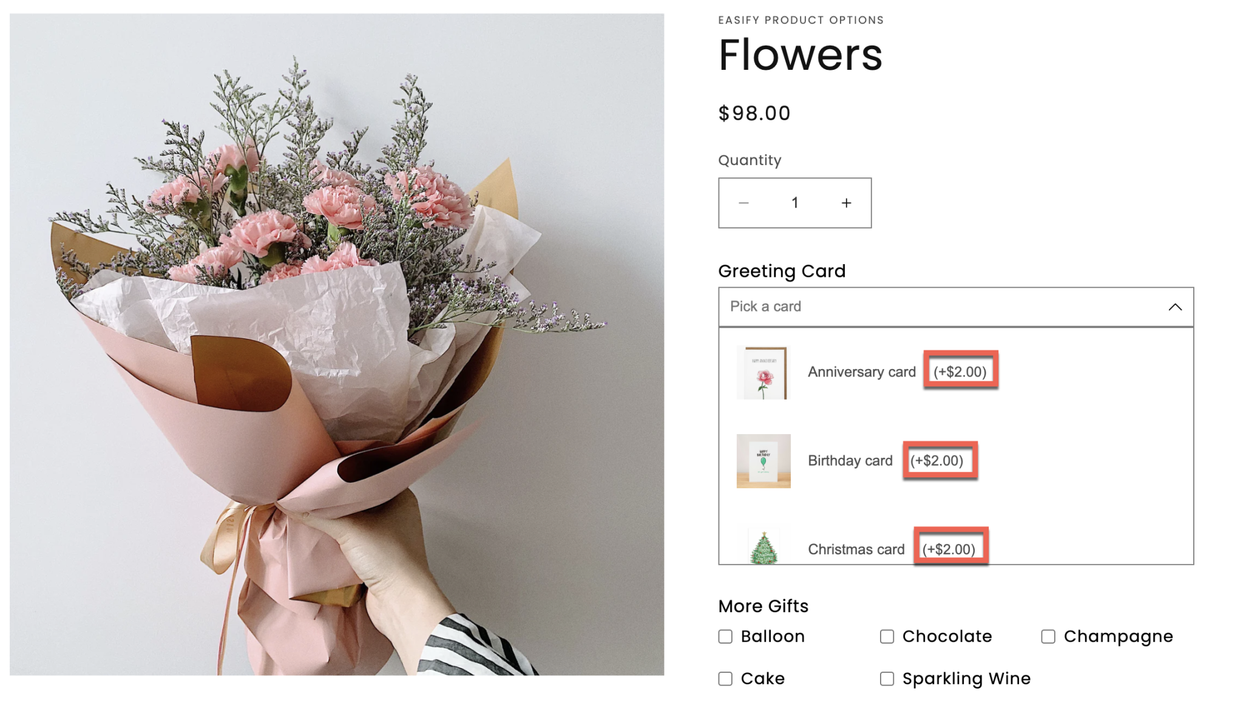Viewport: 1243px width, 708px height.
Task: Click the minus icon to decrease quantity
Action: tap(744, 203)
